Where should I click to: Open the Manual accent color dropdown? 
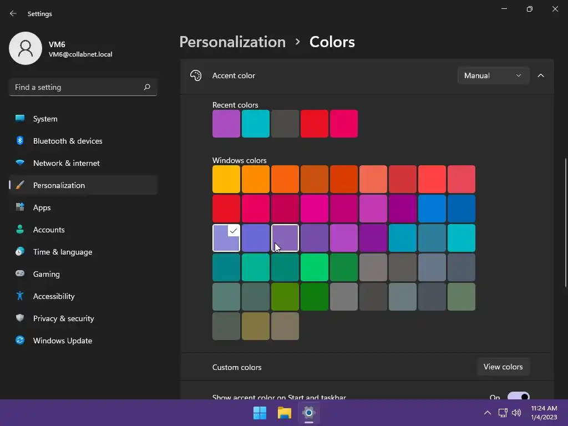(493, 75)
